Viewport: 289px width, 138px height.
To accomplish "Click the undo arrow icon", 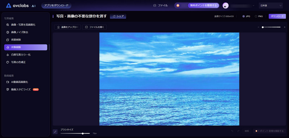I will click(x=232, y=131).
